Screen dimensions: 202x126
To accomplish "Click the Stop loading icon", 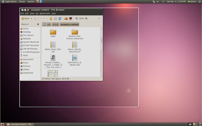I will coord(56,19).
